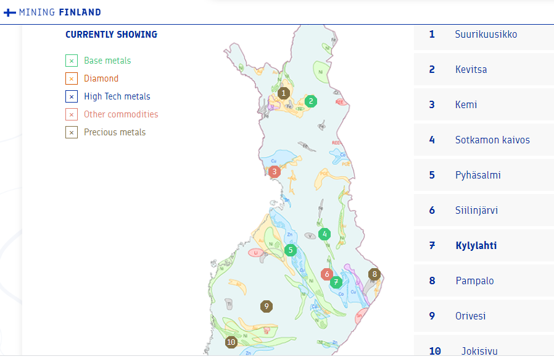Select Suurikuusikko in the mine list
The width and height of the screenshot is (554, 359).
pos(486,35)
